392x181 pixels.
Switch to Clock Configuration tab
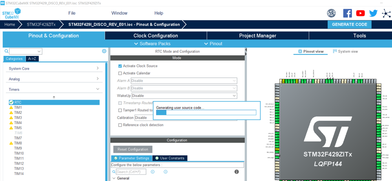[x=156, y=36]
